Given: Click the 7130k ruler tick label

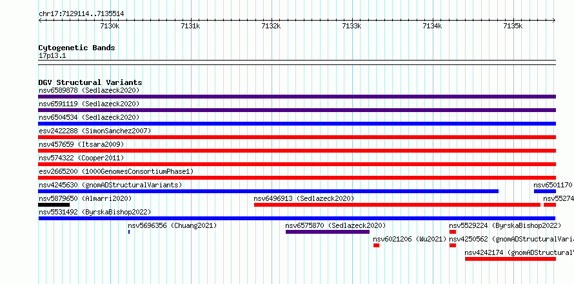Looking at the screenshot, I should point(110,26).
